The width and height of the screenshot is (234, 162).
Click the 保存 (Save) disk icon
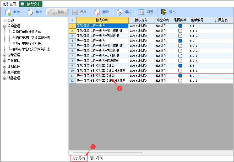[75, 12]
